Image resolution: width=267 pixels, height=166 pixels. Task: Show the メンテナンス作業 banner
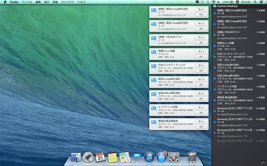point(201,113)
